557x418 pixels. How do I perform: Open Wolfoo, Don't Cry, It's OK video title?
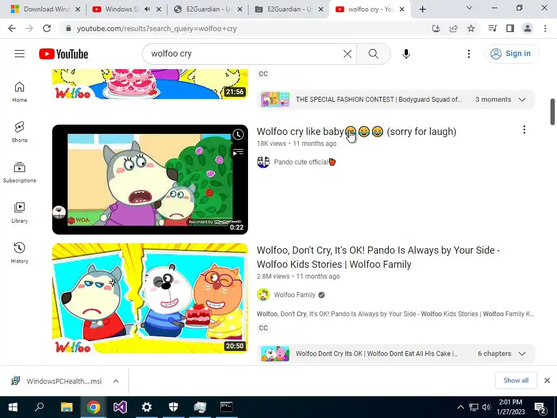pyautogui.click(x=379, y=257)
